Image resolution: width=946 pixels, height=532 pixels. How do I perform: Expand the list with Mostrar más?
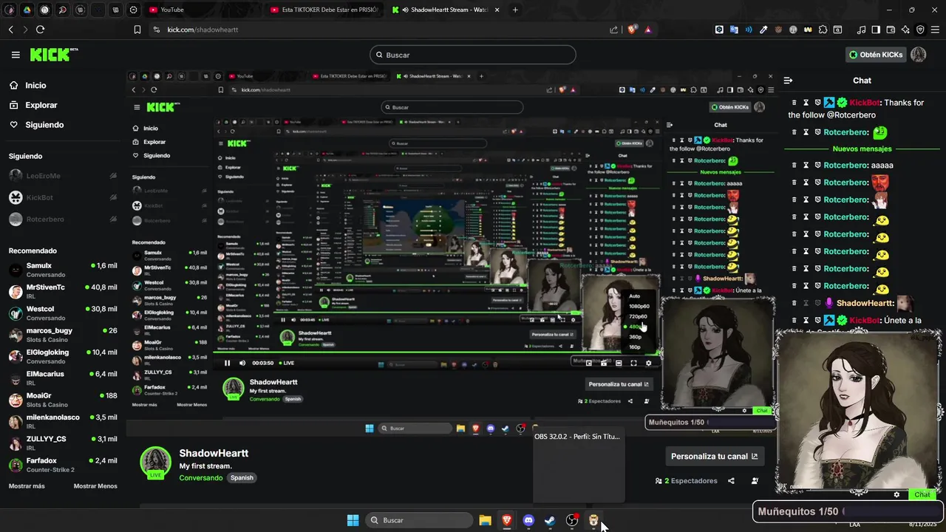[x=27, y=486]
